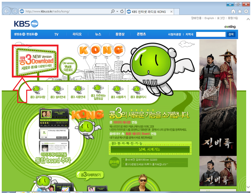This screenshot has height=193, width=252.
Task: Open the address bar dropdown arrow
Action: [117, 12]
